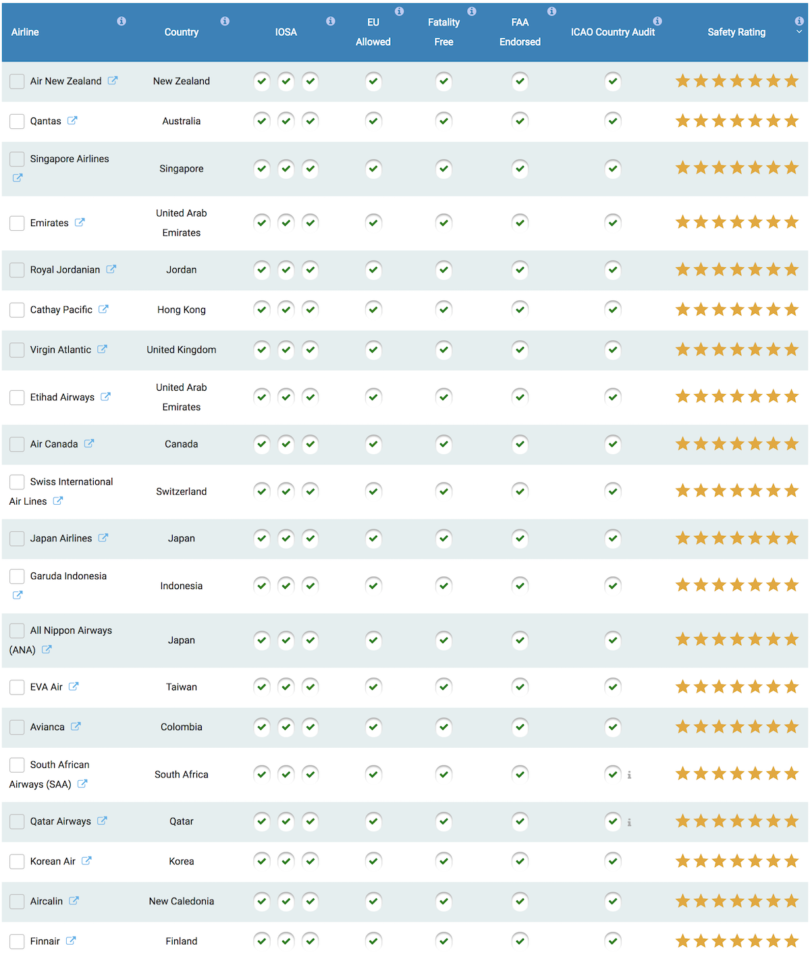Click info icon above Fatality Free header

click(472, 11)
